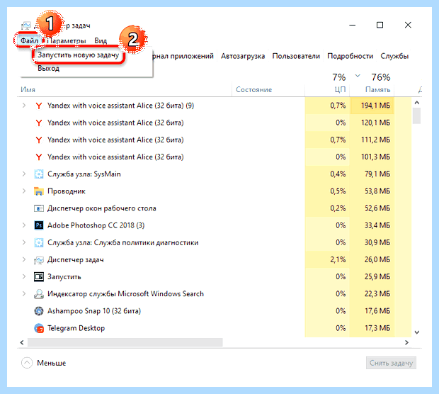
Task: Click the Telegram Desktop icon
Action: (39, 328)
